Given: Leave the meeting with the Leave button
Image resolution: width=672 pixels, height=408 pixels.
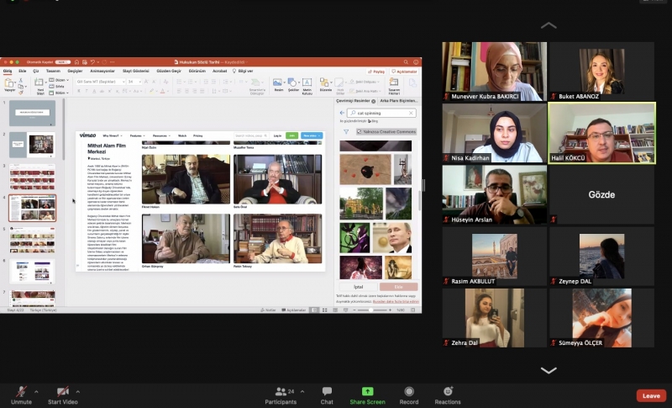Looking at the screenshot, I should click(650, 395).
